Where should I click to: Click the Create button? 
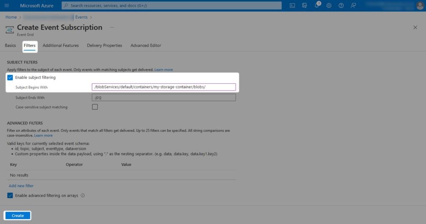(x=18, y=216)
